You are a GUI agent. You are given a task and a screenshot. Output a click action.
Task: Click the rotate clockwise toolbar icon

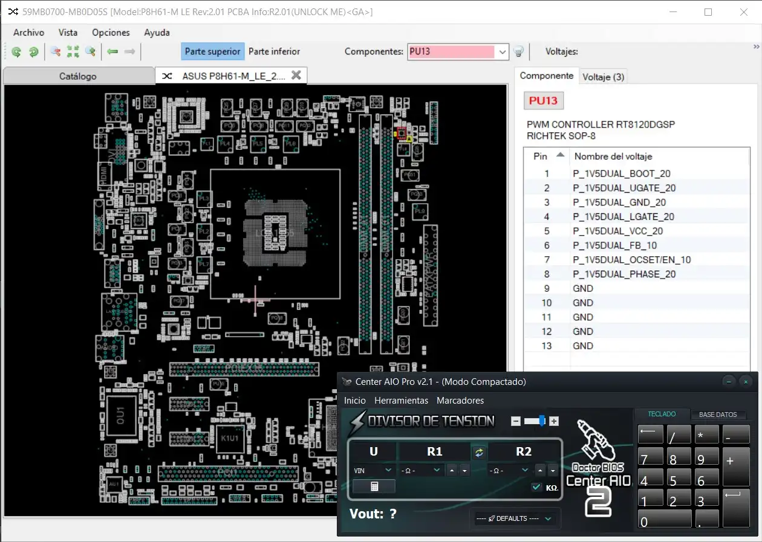[x=34, y=52]
